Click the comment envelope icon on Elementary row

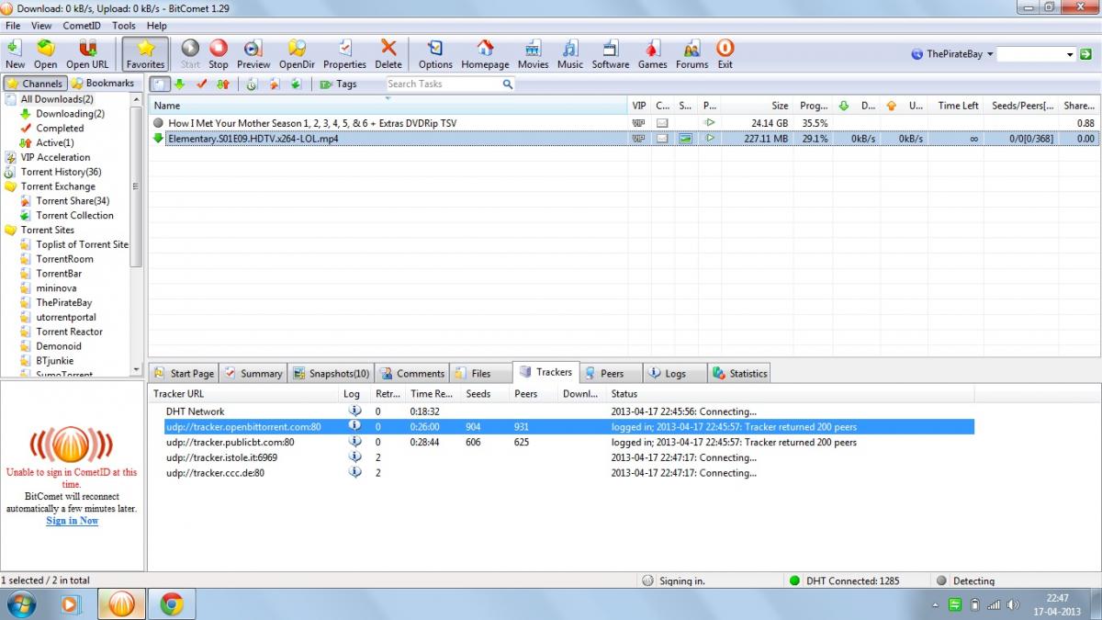click(x=661, y=139)
